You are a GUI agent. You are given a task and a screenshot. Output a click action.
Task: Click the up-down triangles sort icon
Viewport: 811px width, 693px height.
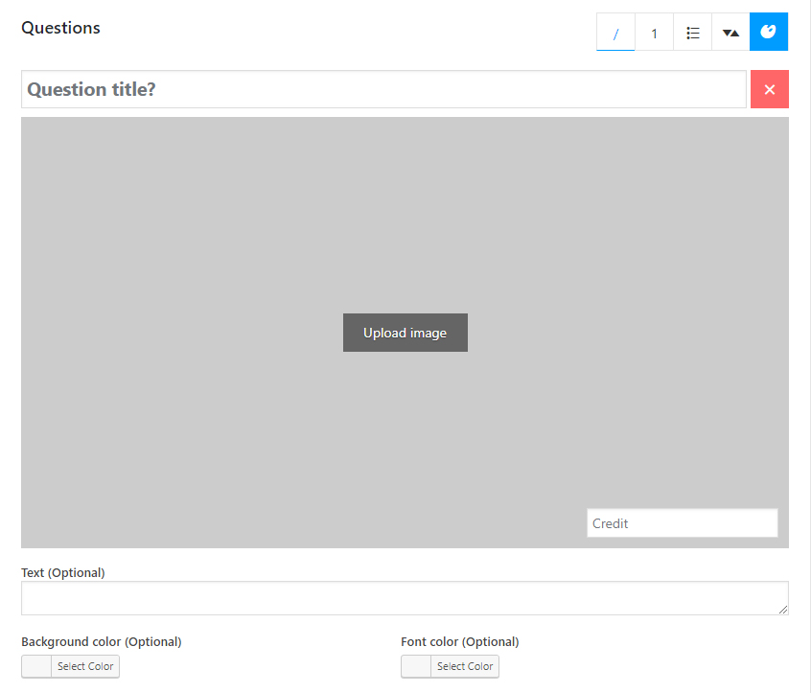[x=730, y=33]
